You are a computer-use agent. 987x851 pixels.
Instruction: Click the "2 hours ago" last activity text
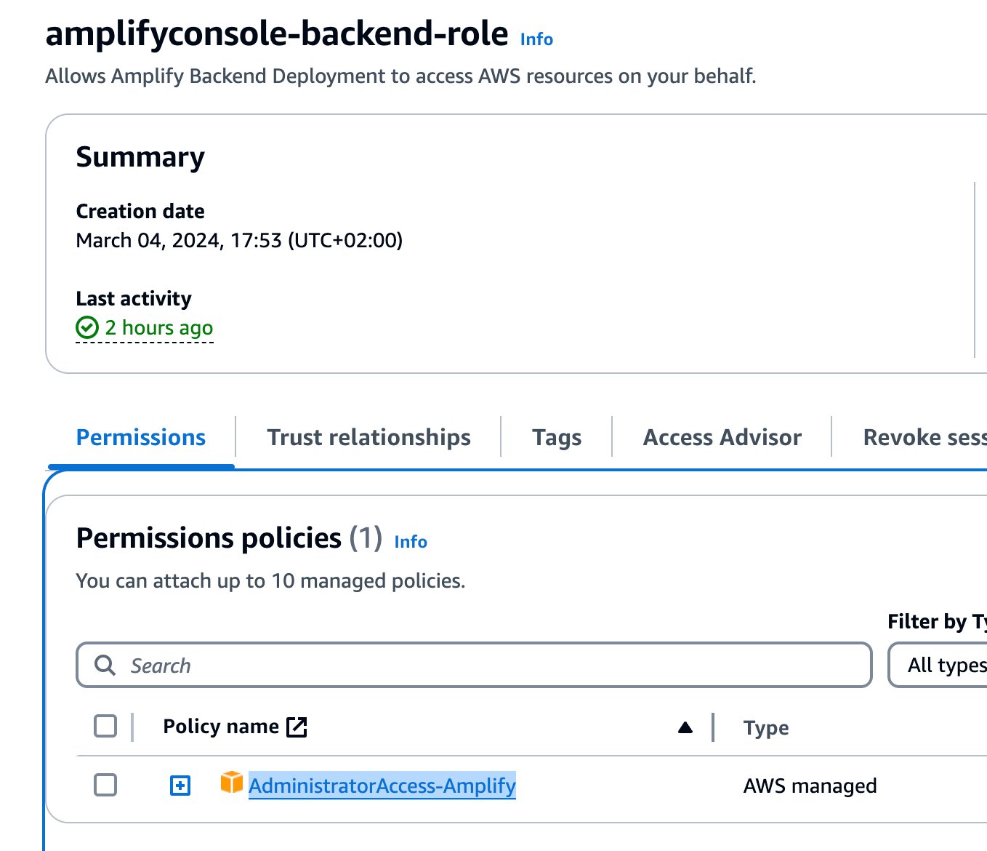click(159, 328)
